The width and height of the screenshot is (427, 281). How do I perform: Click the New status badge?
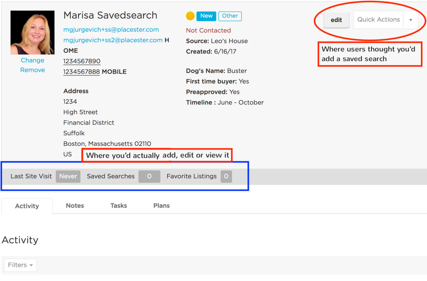pyautogui.click(x=206, y=16)
